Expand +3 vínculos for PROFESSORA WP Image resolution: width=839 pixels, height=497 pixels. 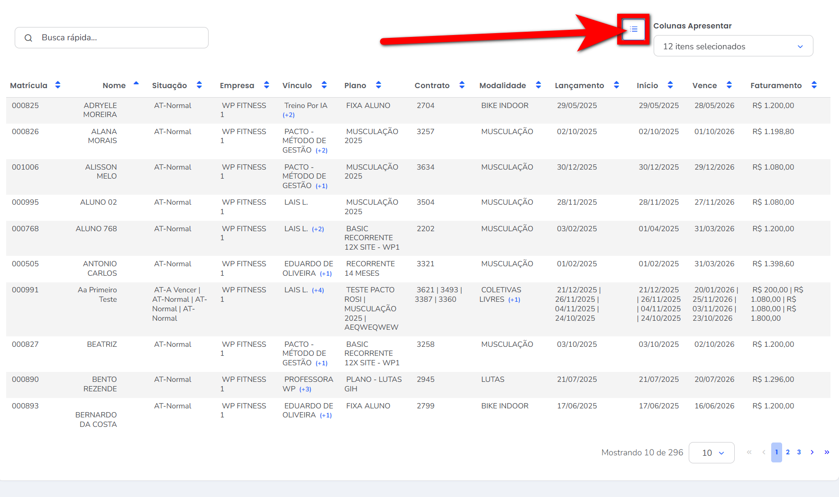coord(305,389)
